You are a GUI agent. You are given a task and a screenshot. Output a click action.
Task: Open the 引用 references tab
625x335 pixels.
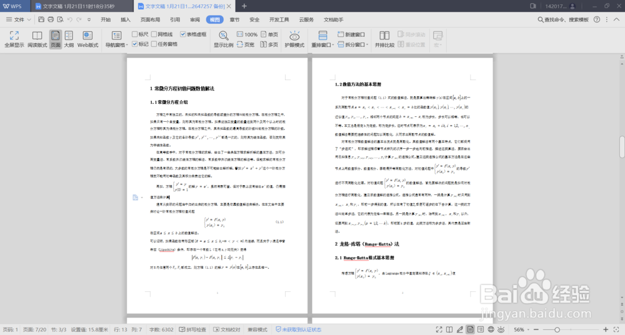[x=175, y=19]
